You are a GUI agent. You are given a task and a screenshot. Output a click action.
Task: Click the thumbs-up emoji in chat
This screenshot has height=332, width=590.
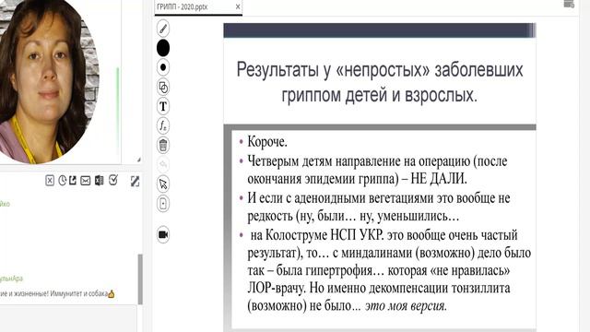tap(112, 294)
